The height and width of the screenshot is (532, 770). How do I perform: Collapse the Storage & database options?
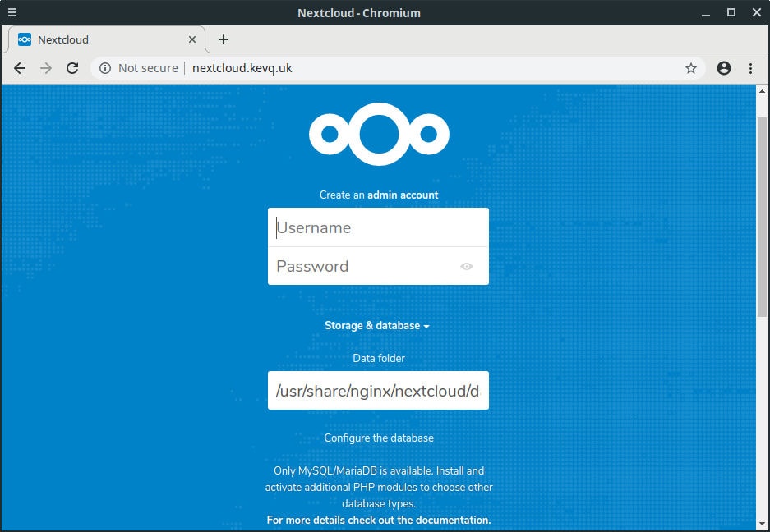click(x=378, y=325)
